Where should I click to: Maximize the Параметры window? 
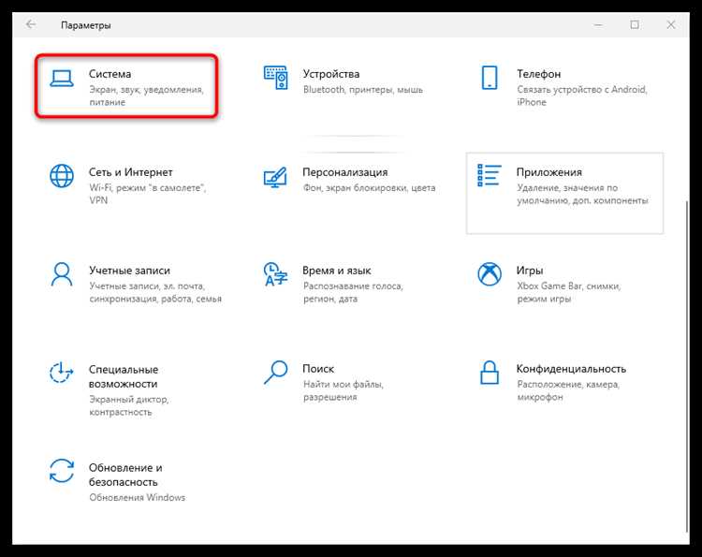pyautogui.click(x=635, y=24)
